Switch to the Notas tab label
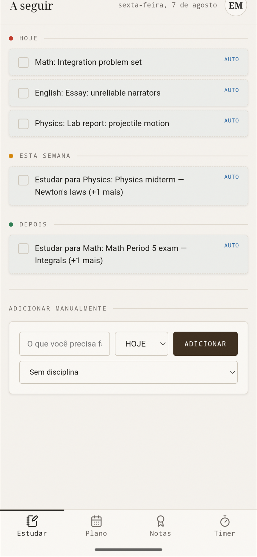 [x=161, y=533]
